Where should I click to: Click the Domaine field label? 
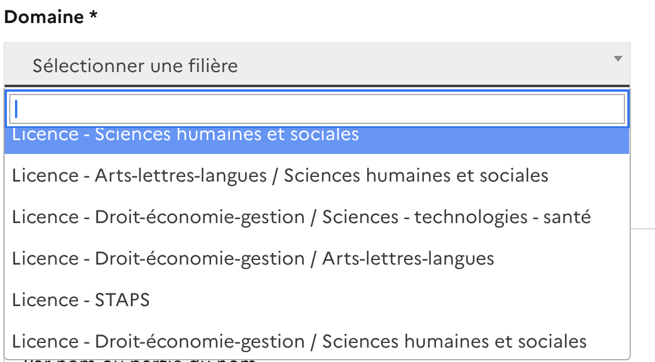point(51,17)
